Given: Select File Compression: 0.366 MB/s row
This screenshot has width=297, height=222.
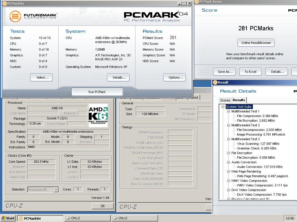Looking at the screenshot, I should (258, 116).
